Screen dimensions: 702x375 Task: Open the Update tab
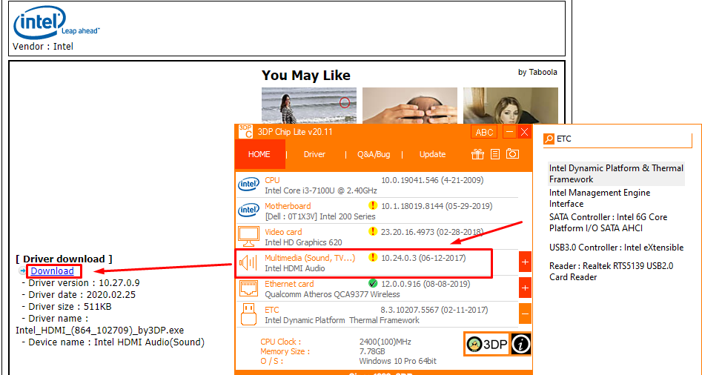pos(432,154)
